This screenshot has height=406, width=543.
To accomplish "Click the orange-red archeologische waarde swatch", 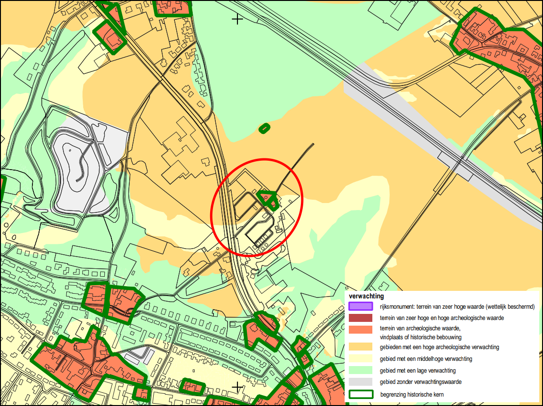I will [x=361, y=329].
